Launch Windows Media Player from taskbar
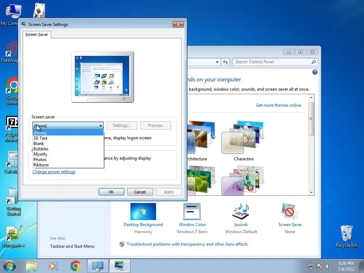 point(53,266)
